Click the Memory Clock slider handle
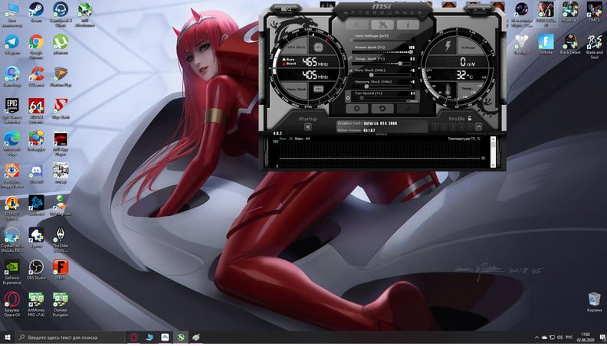Viewport: 607px width, 346px height. pos(366,86)
